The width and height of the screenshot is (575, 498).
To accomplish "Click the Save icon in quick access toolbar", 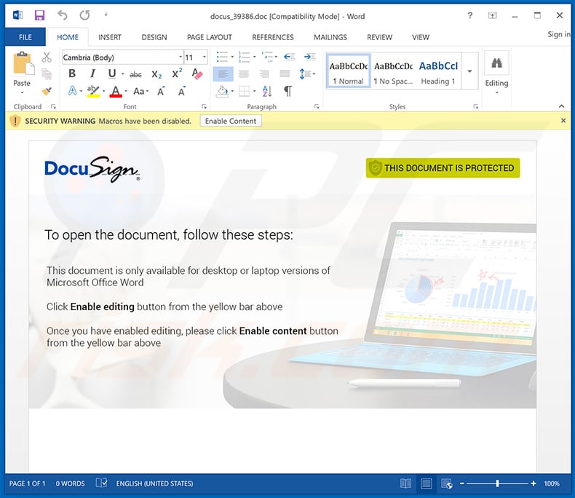I will (39, 15).
